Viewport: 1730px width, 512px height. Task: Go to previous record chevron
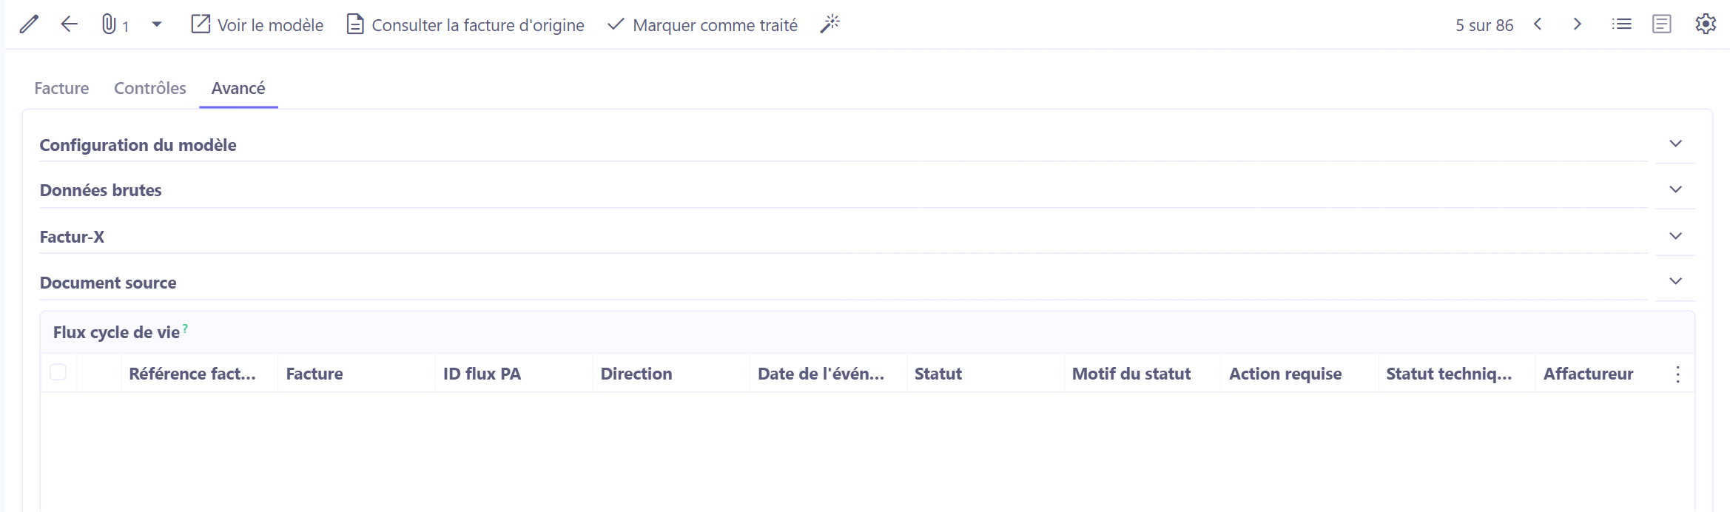pos(1538,24)
